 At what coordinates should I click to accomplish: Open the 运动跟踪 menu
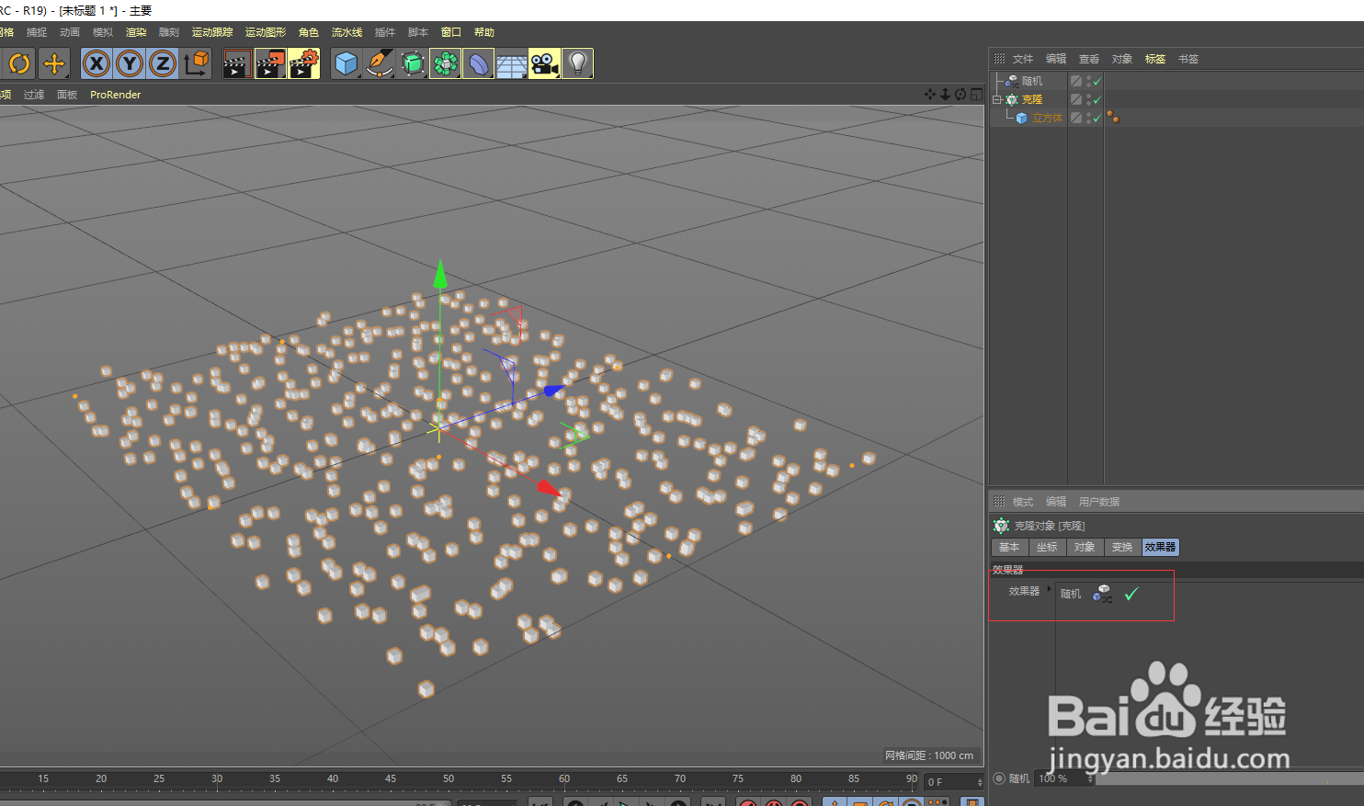(x=212, y=32)
